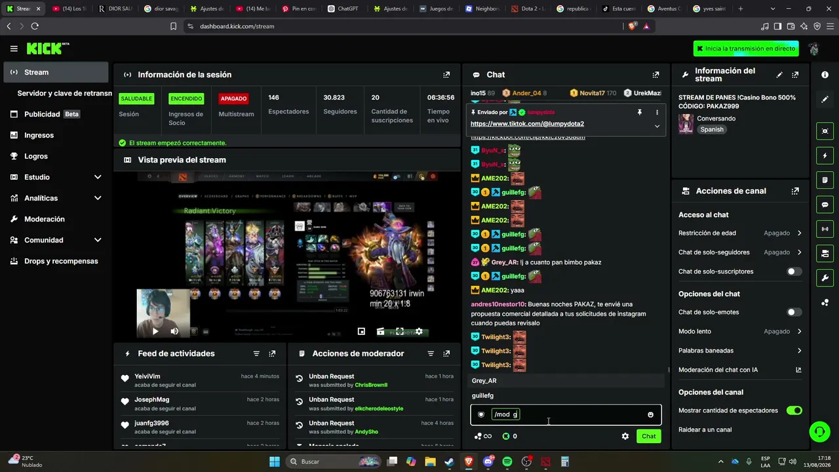
Task: Toggle Chat de solo-emotes switch
Action: click(794, 312)
